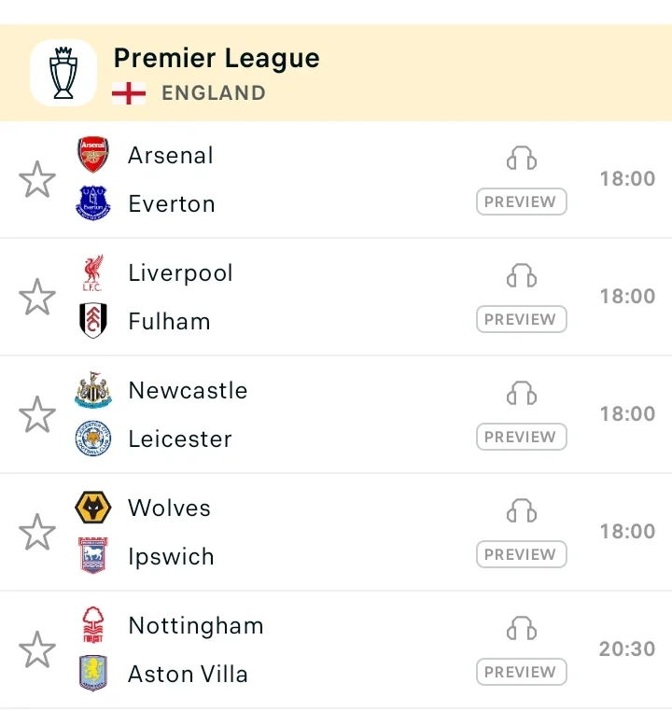Click the Premier League trophy logo
The width and height of the screenshot is (672, 711).
63,73
